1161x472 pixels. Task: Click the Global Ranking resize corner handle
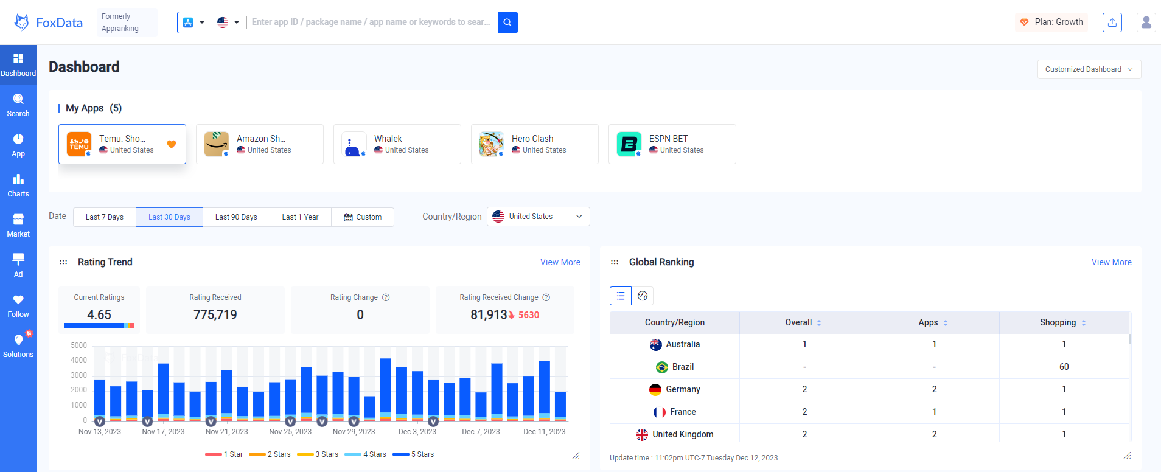click(1127, 456)
